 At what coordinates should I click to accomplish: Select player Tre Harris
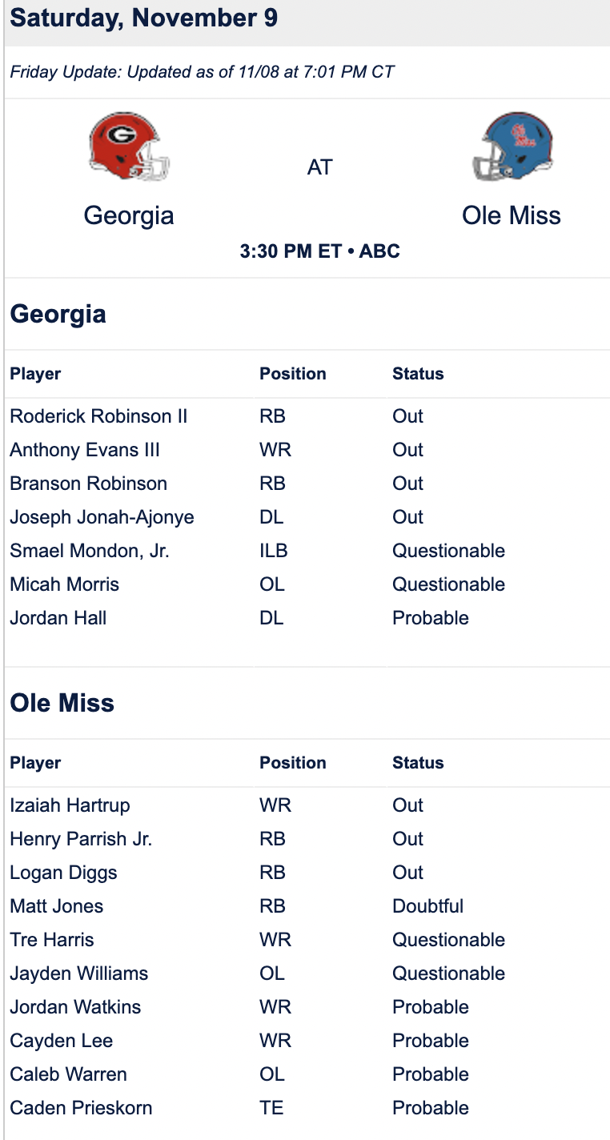[52, 940]
